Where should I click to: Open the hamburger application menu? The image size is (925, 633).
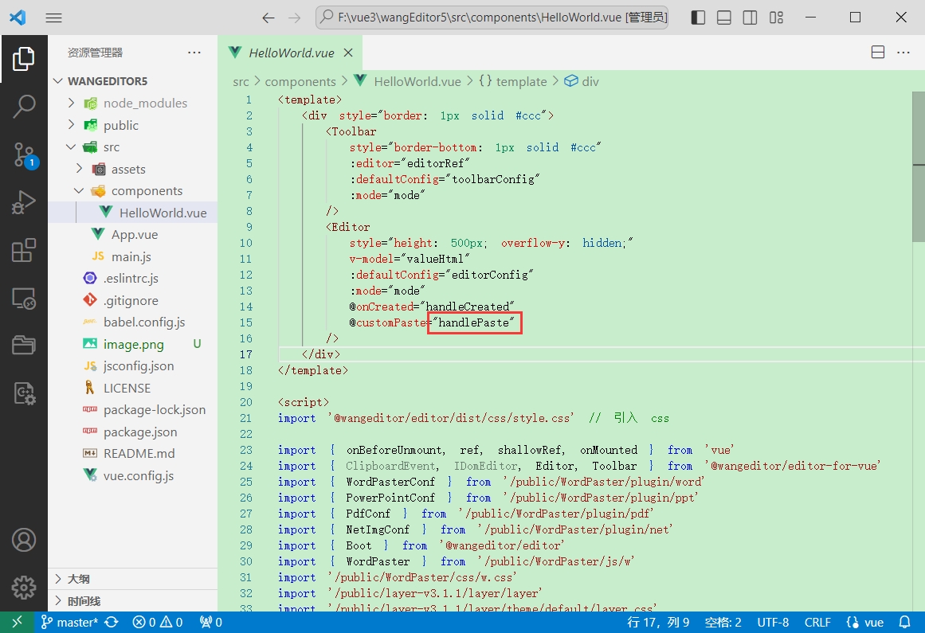coord(54,18)
